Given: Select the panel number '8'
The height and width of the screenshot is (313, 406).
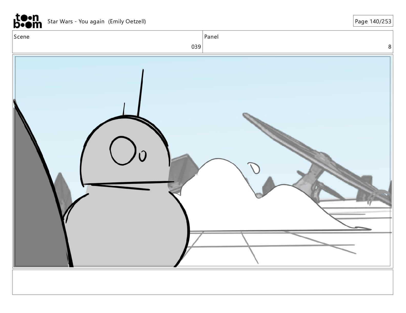Looking at the screenshot, I should 390,47.
